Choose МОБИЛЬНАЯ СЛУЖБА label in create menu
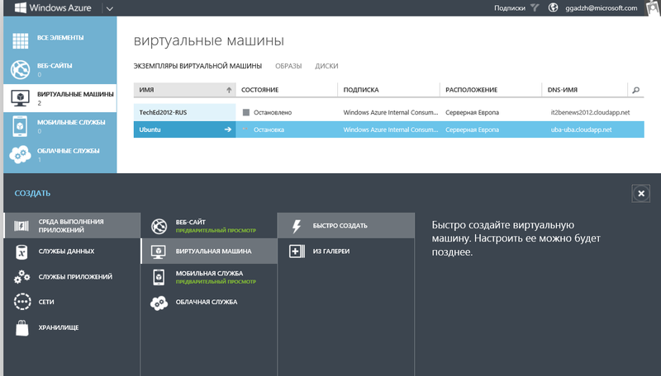661x376 pixels. [209, 273]
